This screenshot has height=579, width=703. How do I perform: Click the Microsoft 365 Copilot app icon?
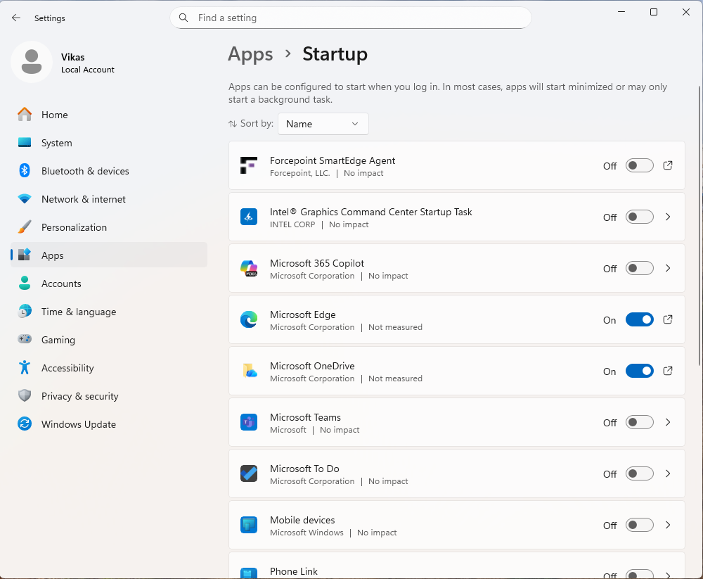[x=249, y=269]
